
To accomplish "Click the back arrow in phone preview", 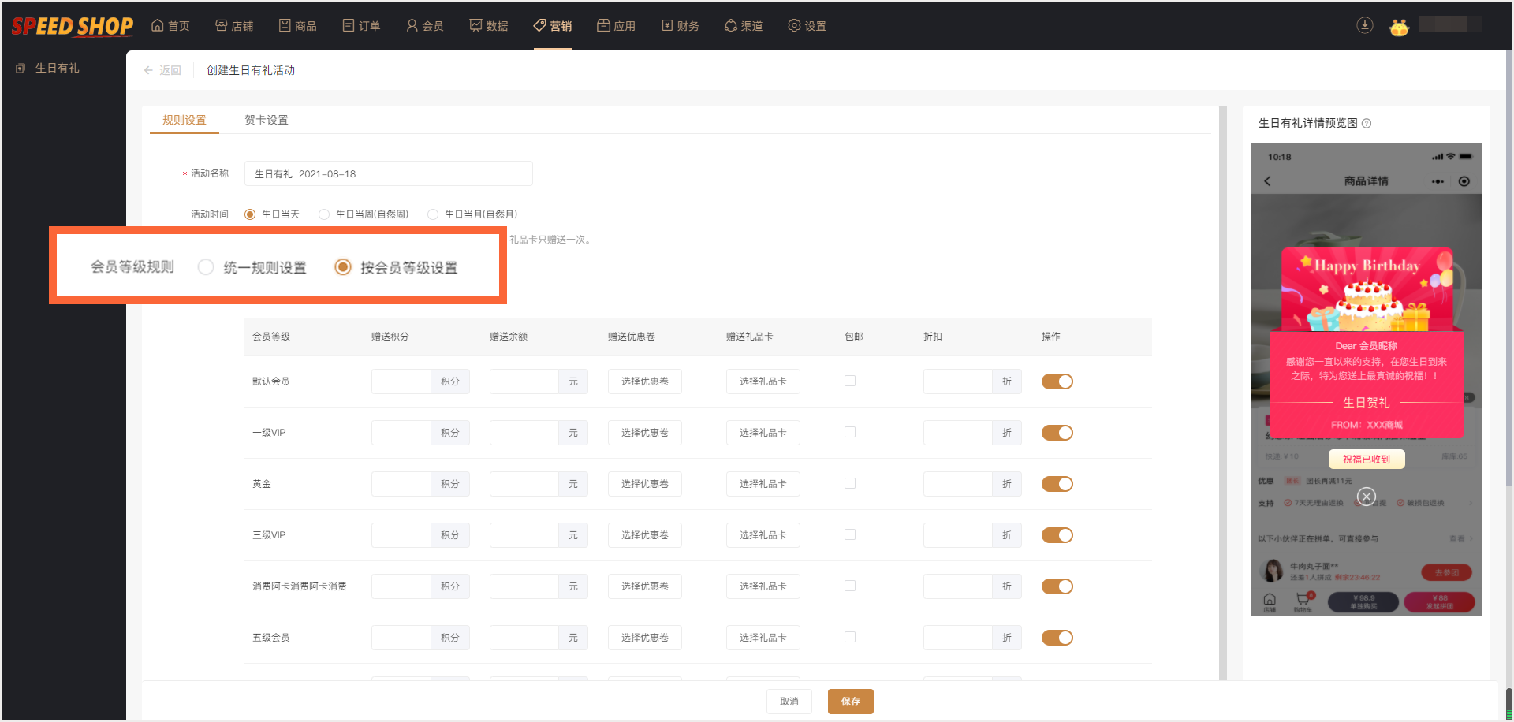I will point(1267,181).
